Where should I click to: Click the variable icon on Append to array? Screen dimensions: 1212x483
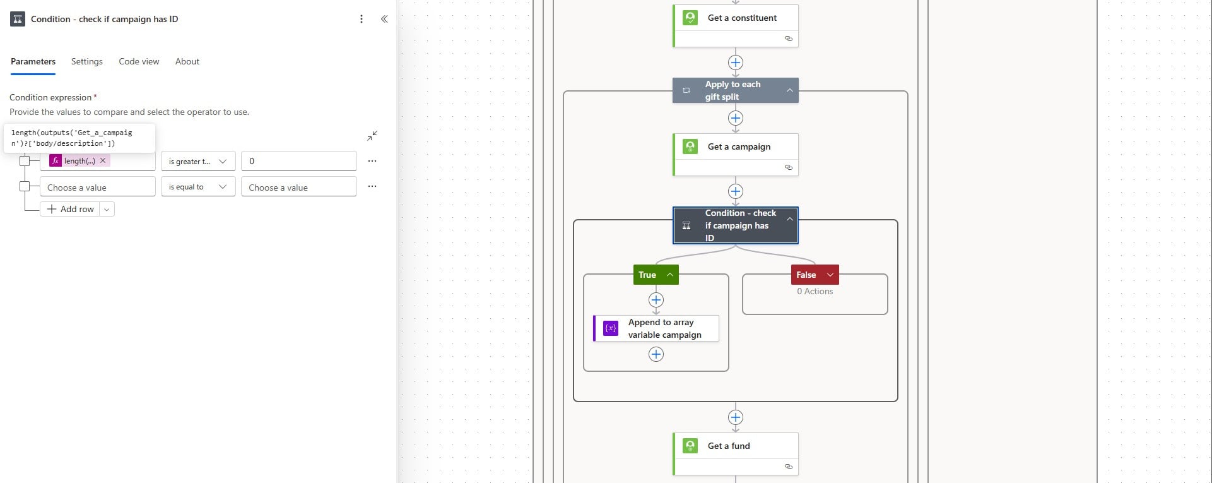pos(611,328)
